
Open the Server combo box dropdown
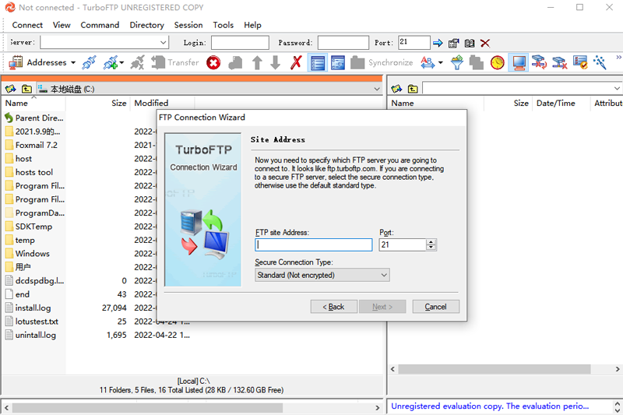(x=164, y=43)
